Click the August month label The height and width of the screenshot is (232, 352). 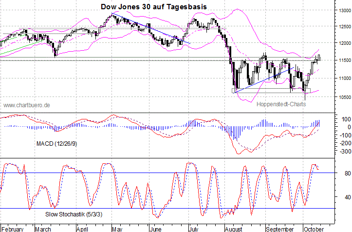234,229
